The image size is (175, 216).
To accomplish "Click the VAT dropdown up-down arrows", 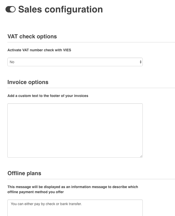I will 140,62.
